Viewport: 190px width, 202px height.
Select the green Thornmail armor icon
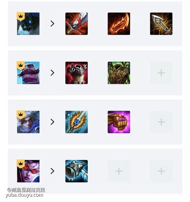point(119,73)
